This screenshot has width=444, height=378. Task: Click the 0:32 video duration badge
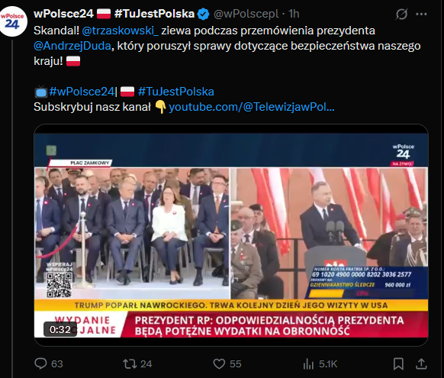click(60, 330)
